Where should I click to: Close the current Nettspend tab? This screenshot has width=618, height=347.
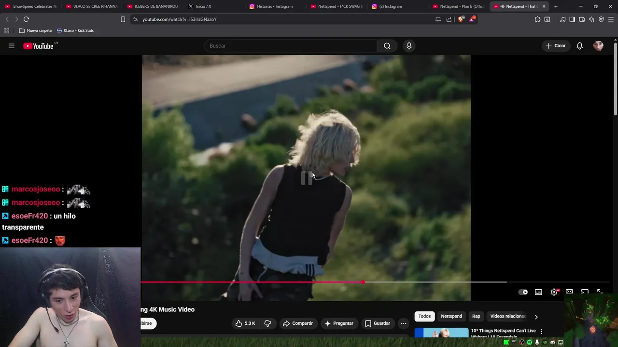click(544, 6)
